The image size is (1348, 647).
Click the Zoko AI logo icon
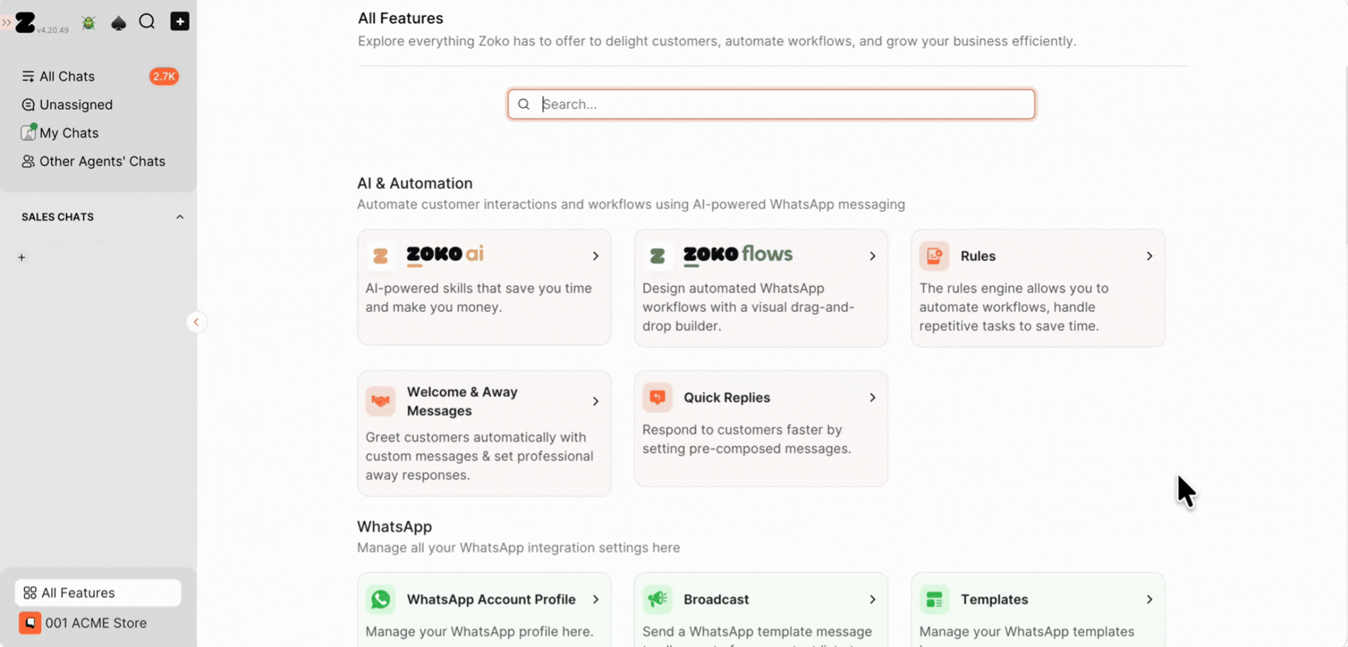[380, 256]
